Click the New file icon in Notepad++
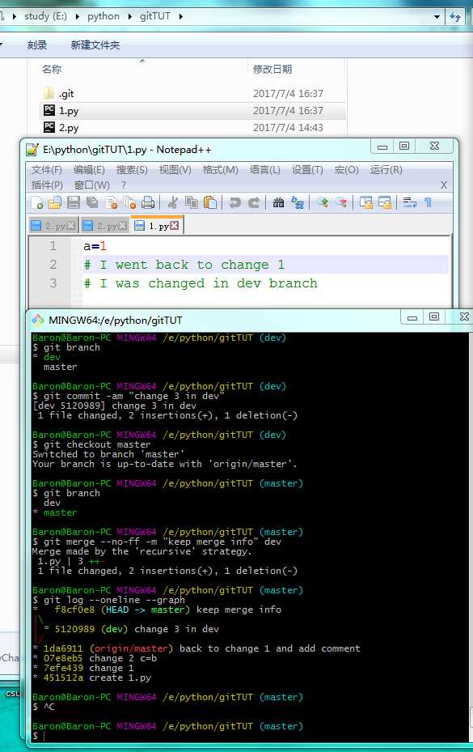The height and width of the screenshot is (752, 473). tap(37, 202)
